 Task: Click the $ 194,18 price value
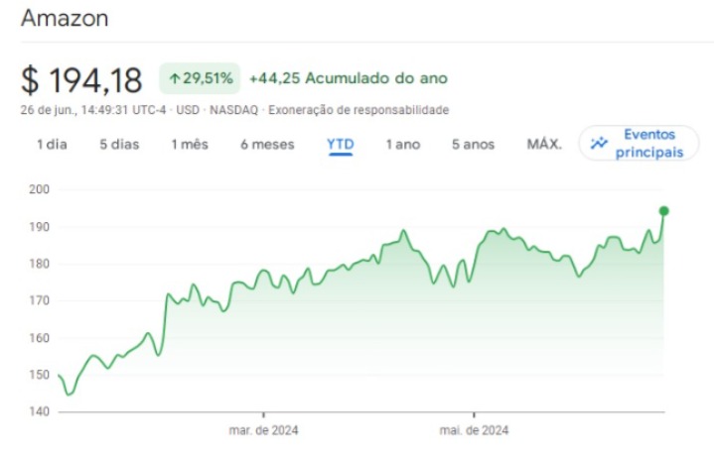[x=81, y=80]
